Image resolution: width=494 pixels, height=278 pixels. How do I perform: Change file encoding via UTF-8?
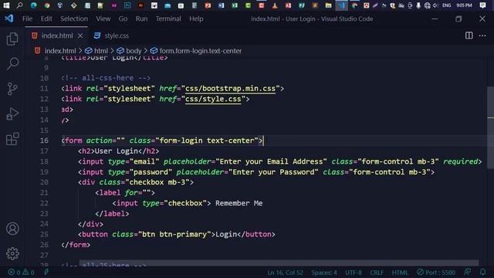click(354, 273)
